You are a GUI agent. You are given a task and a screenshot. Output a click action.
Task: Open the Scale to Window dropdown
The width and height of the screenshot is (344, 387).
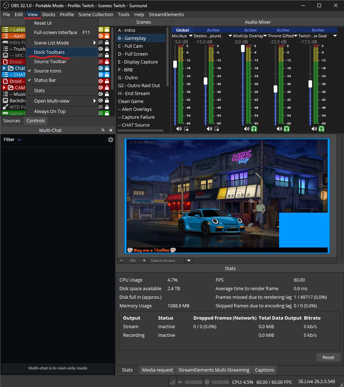(x=189, y=260)
